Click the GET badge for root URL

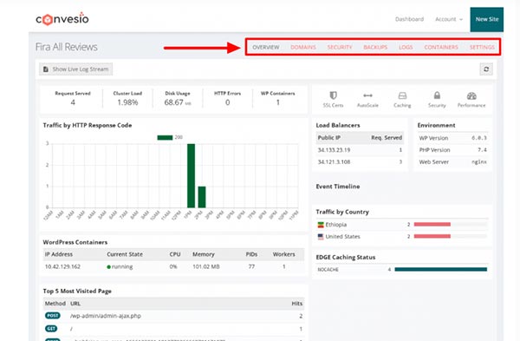point(51,328)
